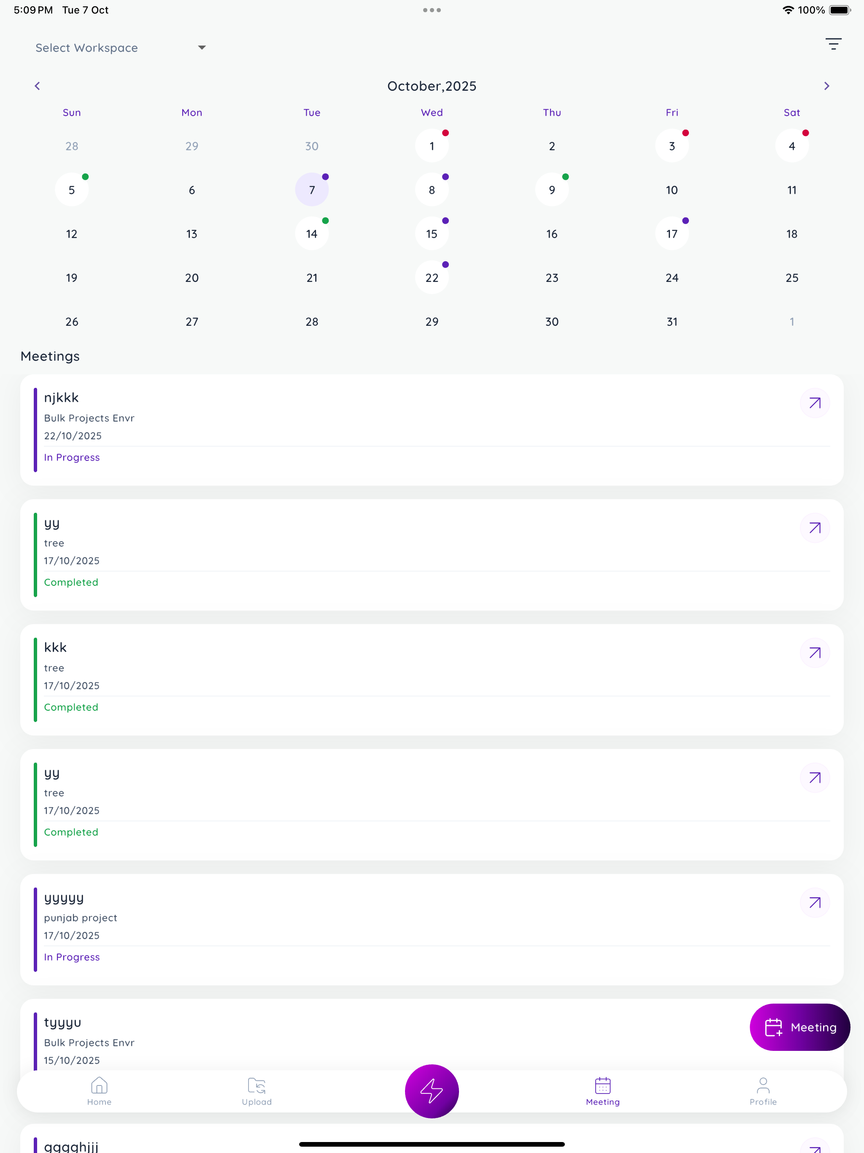Select the kkk completed meeting card
The height and width of the screenshot is (1153, 864).
(365, 679)
